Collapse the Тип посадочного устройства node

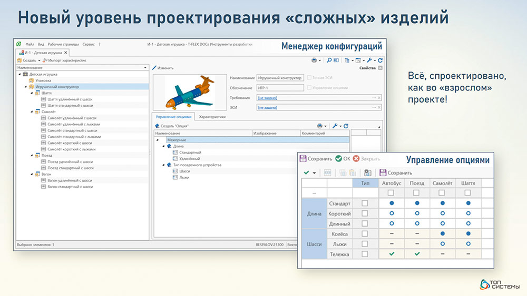click(x=164, y=165)
